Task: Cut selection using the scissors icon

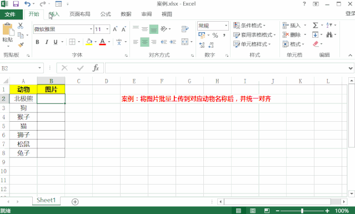Action: click(21, 26)
